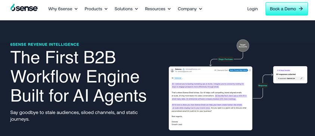Click the Login link

point(252,9)
